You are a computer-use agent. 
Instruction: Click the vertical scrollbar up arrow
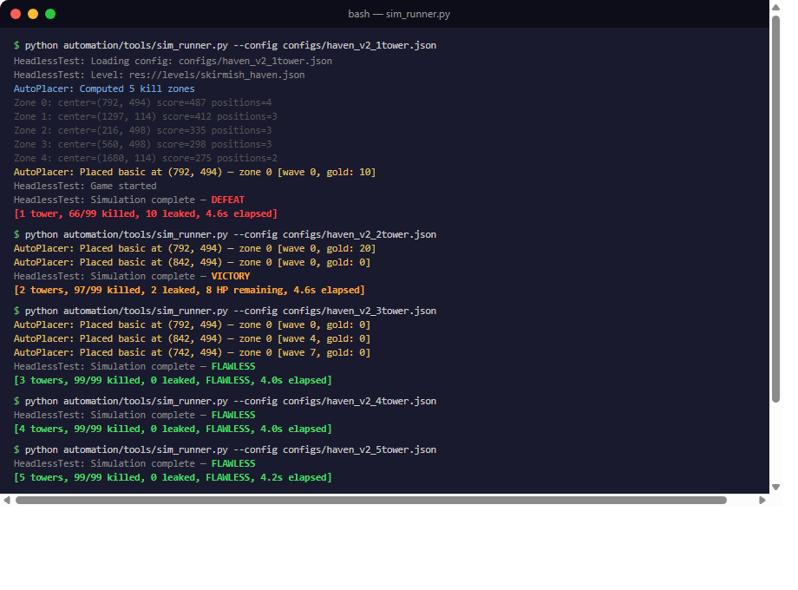pyautogui.click(x=775, y=7)
